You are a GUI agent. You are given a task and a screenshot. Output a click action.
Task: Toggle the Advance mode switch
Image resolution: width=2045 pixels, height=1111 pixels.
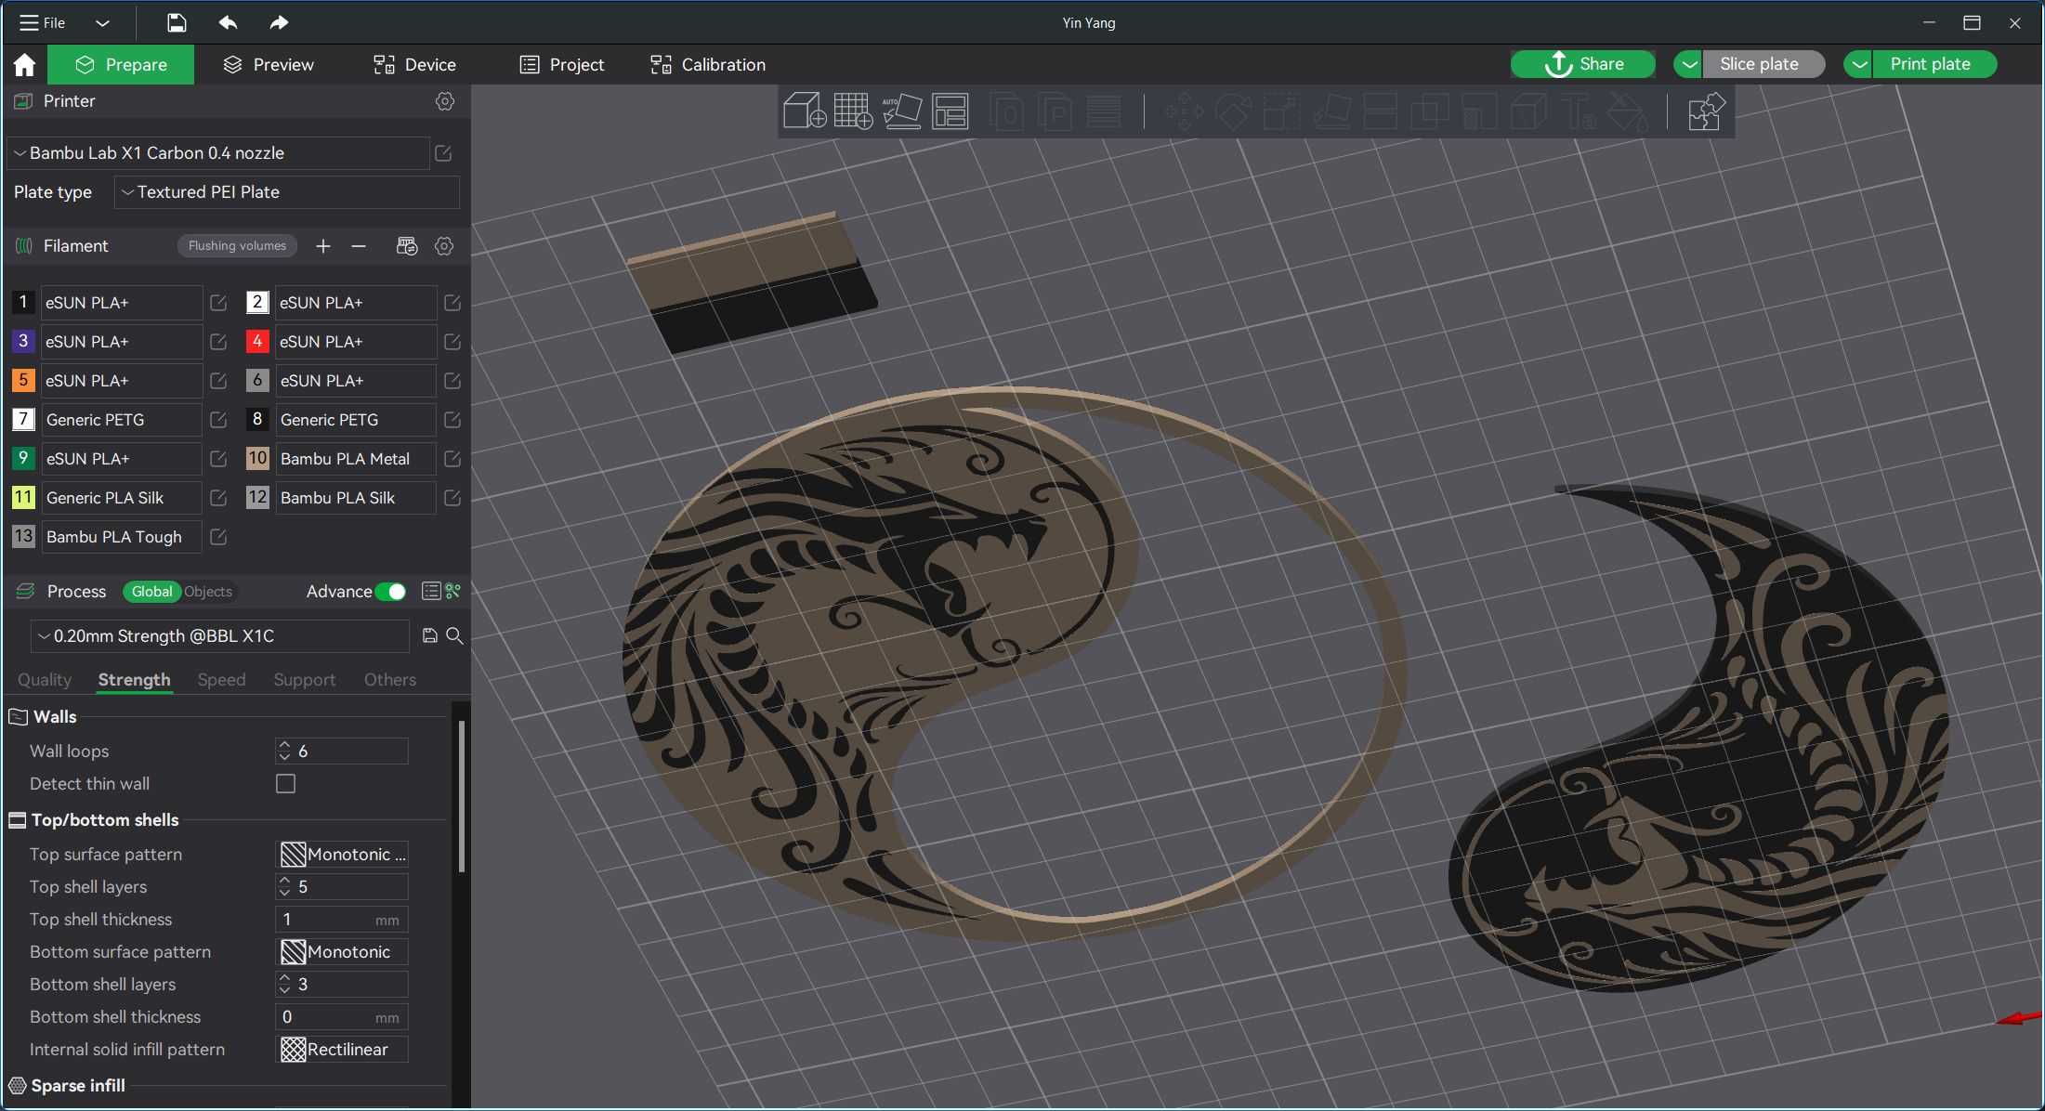pyautogui.click(x=391, y=592)
